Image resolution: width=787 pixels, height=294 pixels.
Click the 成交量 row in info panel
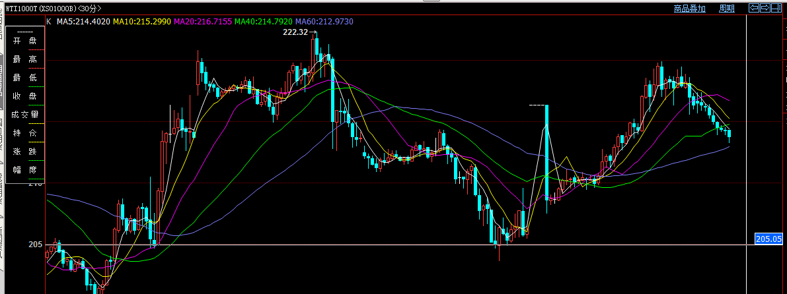tap(24, 114)
